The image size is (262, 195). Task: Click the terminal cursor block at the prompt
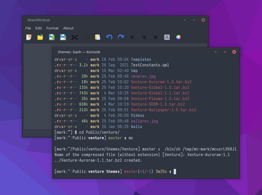click(175, 171)
